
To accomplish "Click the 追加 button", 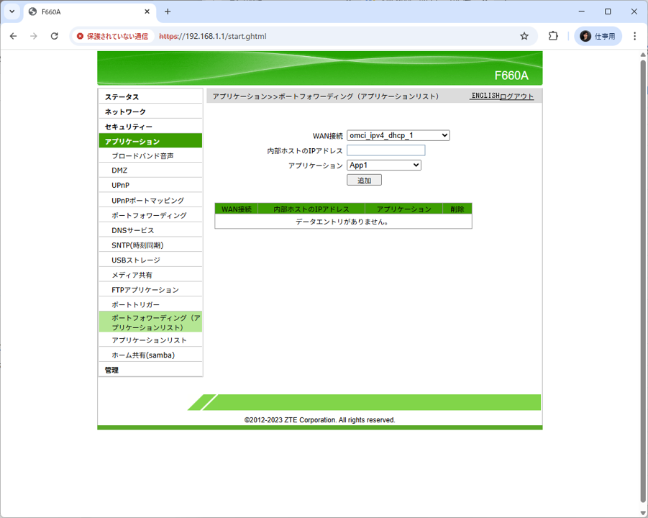I will point(364,181).
